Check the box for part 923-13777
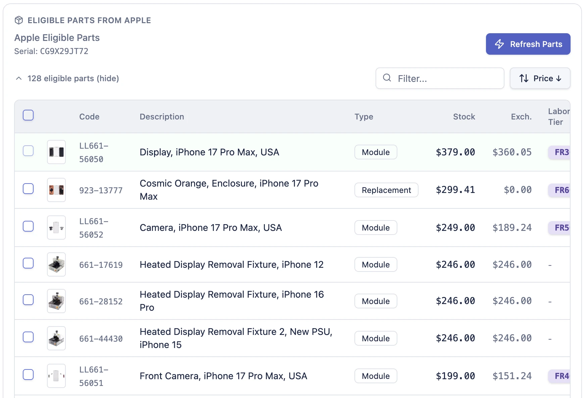 tap(28, 189)
